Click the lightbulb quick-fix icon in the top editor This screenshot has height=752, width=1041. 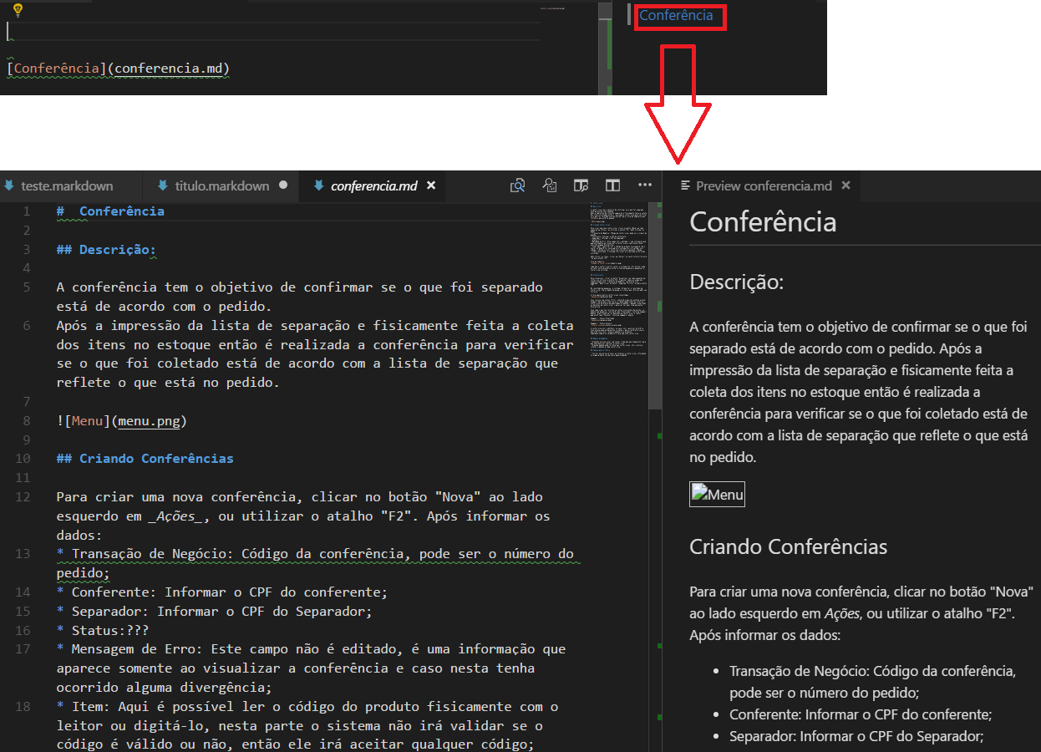(18, 10)
